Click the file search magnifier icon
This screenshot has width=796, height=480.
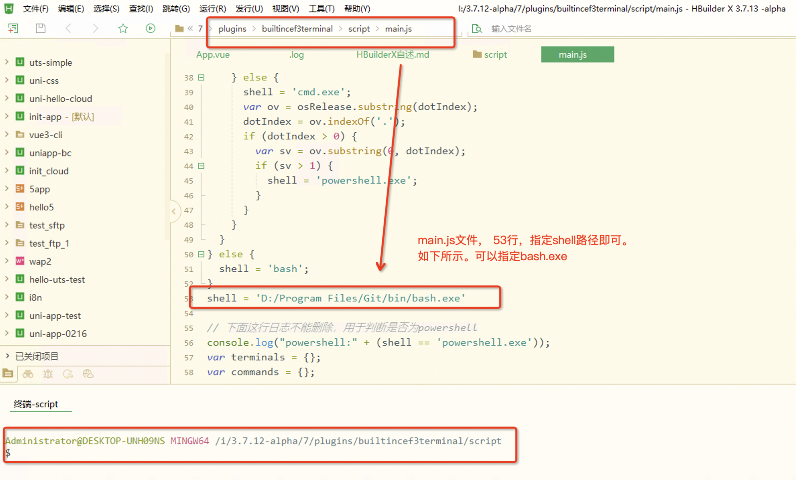point(477,29)
